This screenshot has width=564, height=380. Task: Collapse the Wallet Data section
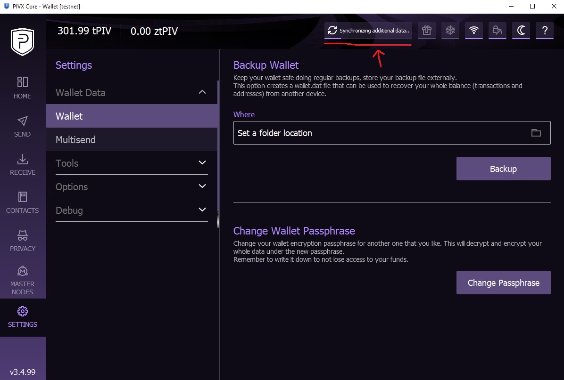coord(202,92)
